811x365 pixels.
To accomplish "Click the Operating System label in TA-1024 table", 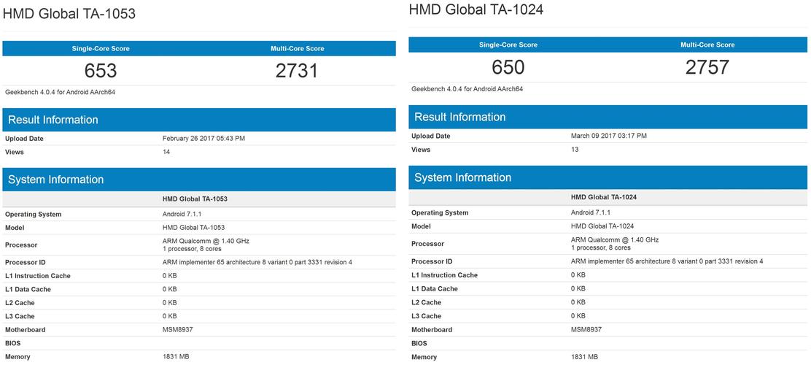I will [x=441, y=212].
